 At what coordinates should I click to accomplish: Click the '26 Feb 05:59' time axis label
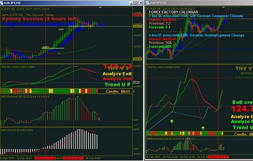(x=93, y=158)
